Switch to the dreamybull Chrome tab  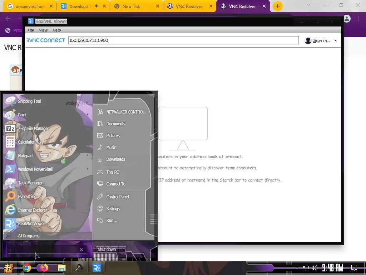pyautogui.click(x=29, y=6)
